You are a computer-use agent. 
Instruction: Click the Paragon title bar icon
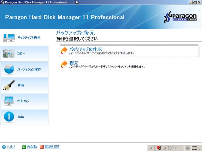click(x=2, y=2)
